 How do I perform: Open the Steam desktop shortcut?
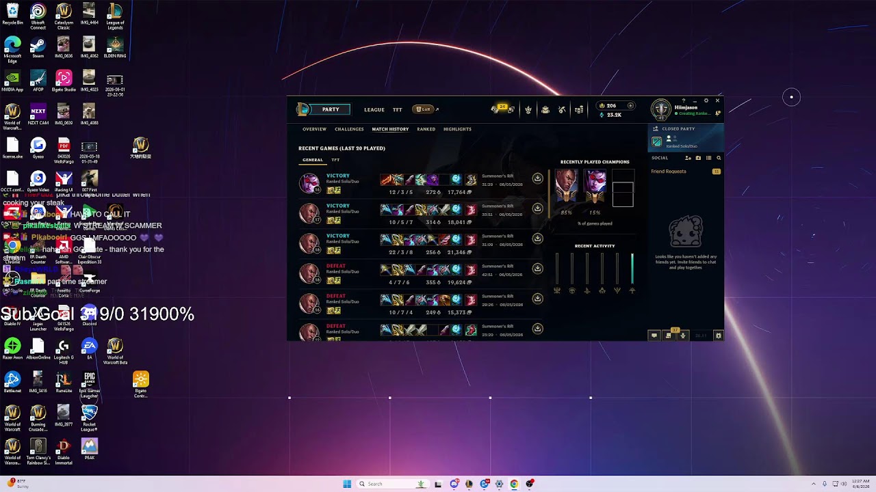pos(38,49)
